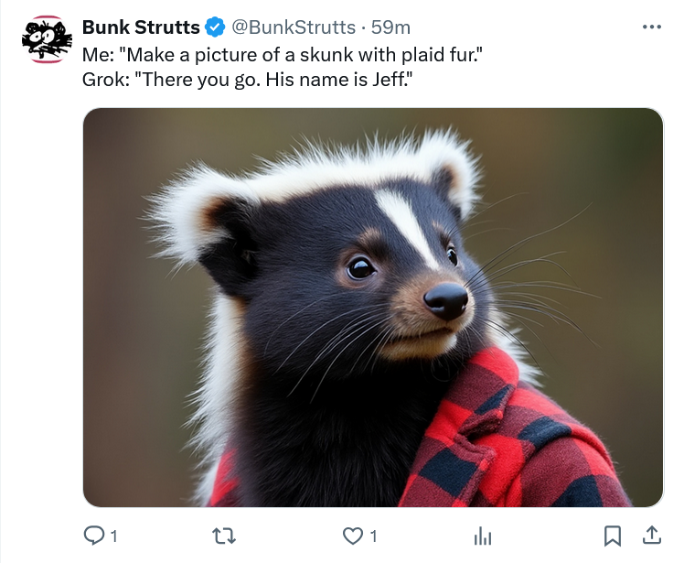684x563 pixels.
Task: Click the line "His name is Jeff."
Action: 339,80
